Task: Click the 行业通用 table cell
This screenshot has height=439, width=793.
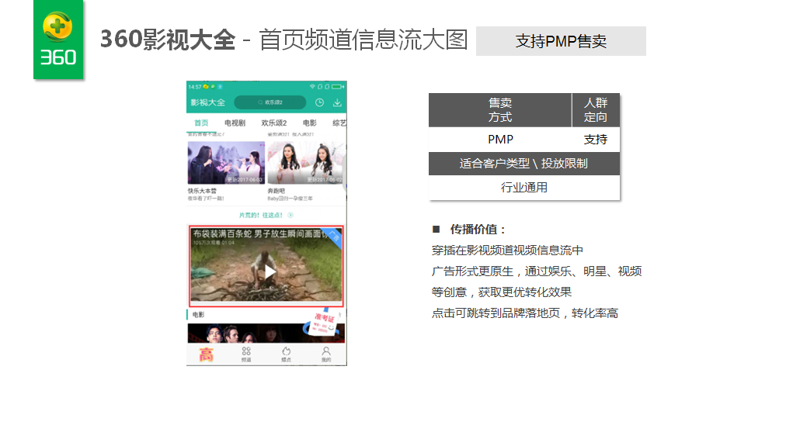Action: tap(524, 188)
